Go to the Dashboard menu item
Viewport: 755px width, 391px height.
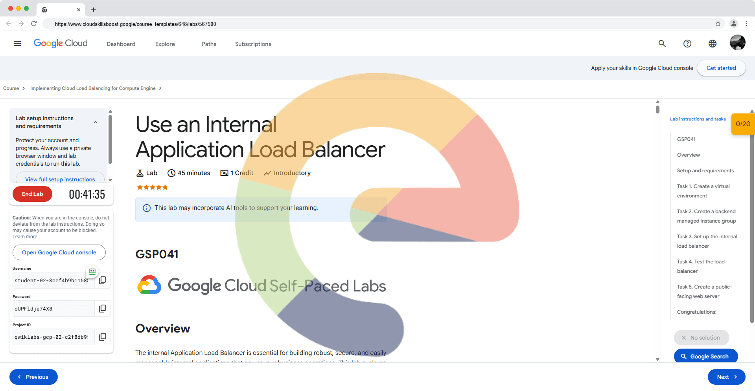pos(121,44)
